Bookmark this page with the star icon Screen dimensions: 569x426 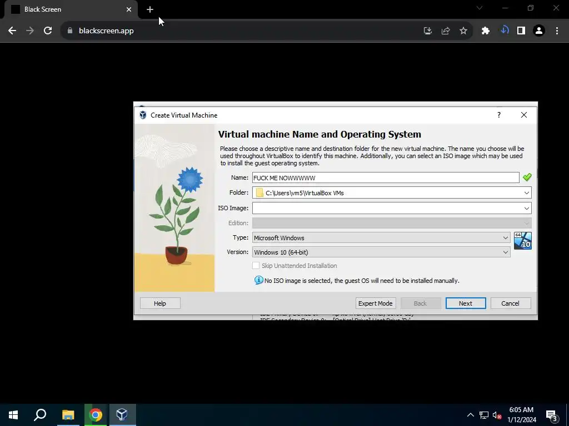point(463,31)
